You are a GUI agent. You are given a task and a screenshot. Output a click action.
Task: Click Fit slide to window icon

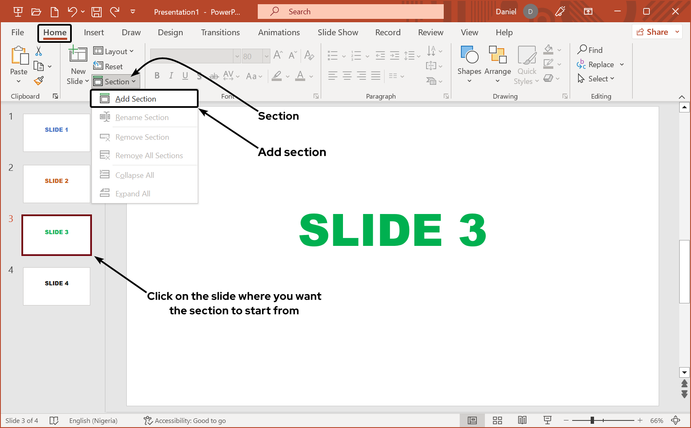click(675, 420)
